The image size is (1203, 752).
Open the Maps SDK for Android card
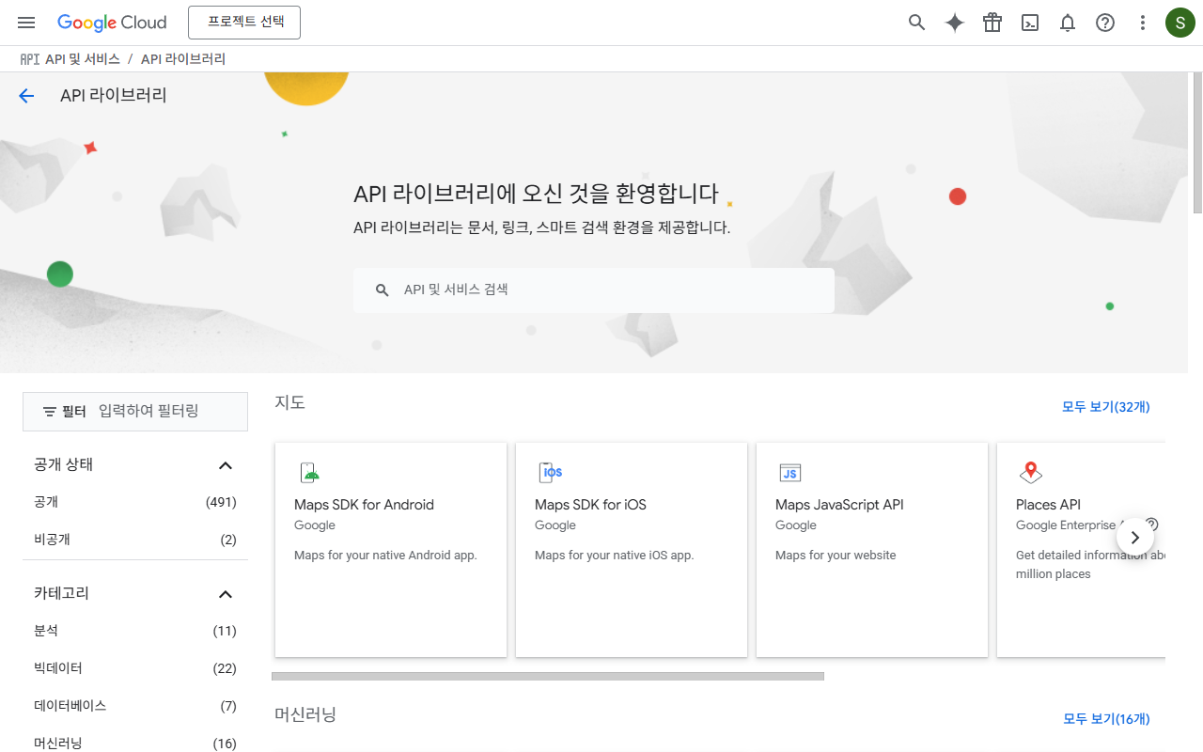[x=391, y=550]
